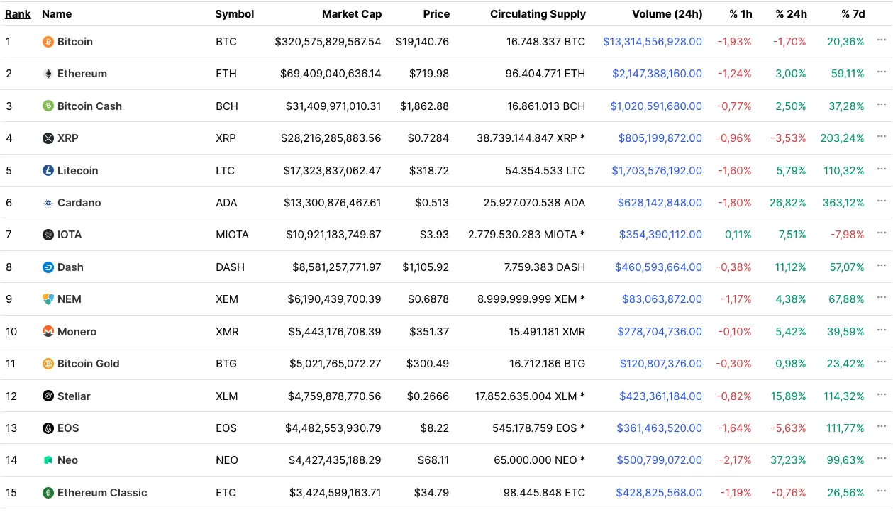Expand more options for the IOTA row
Image resolution: width=893 pixels, height=512 pixels.
click(882, 233)
